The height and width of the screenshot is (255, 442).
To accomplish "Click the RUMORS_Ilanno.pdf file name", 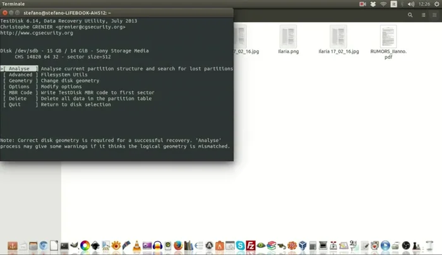I will coord(388,54).
